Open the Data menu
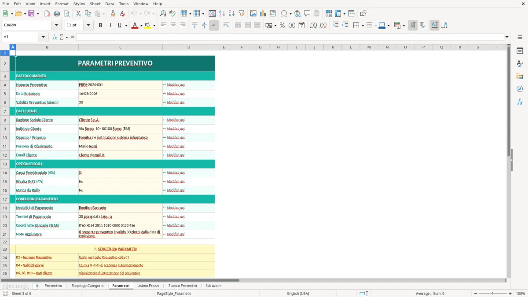The height and width of the screenshot is (297, 528). point(110,4)
